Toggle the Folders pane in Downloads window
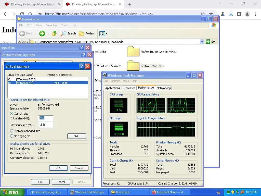This screenshot has height=196, width=261. pos(87,33)
